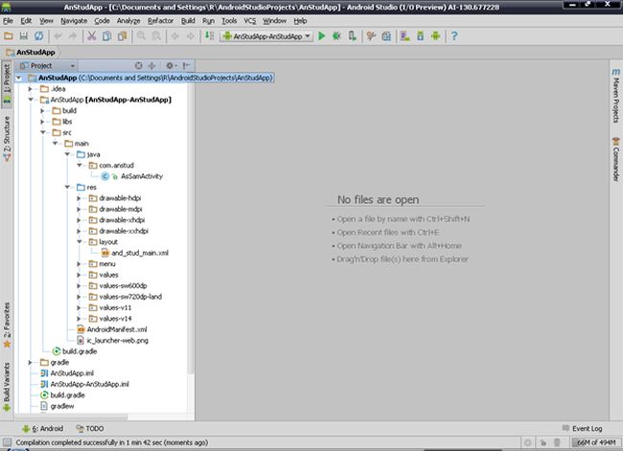Image resolution: width=623 pixels, height=451 pixels.
Task: Click the Find magnifier icon
Action: point(141,36)
